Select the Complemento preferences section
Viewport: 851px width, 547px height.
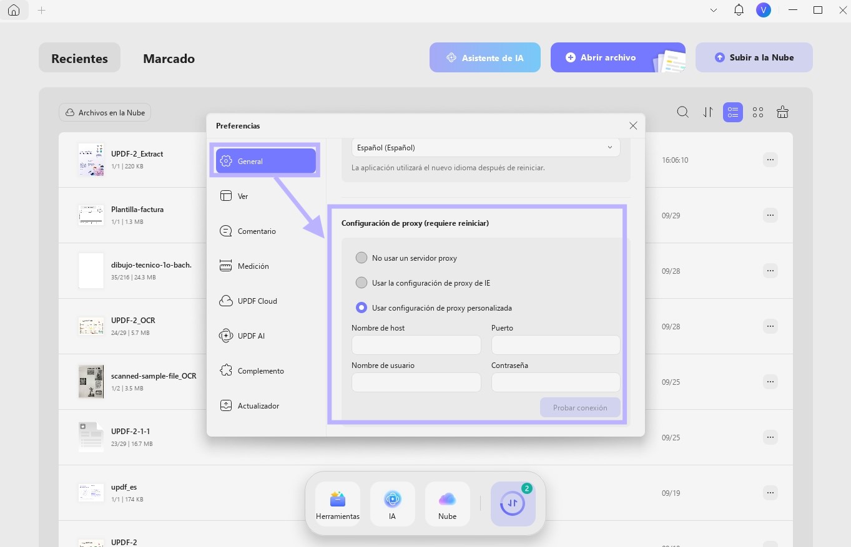pyautogui.click(x=265, y=370)
